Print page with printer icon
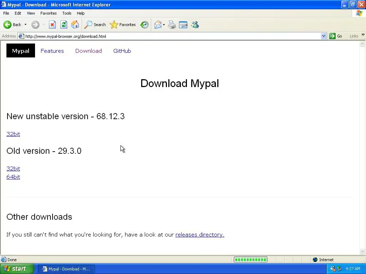This screenshot has height=274, width=366. click(x=172, y=25)
